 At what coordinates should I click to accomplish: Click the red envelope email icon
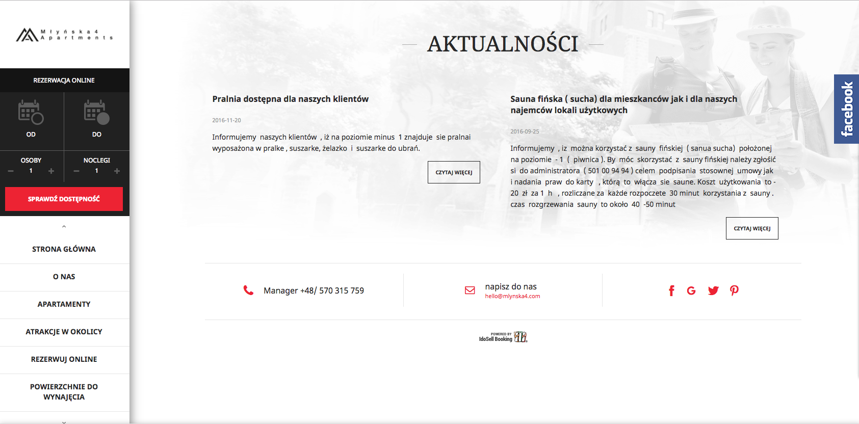[470, 290]
